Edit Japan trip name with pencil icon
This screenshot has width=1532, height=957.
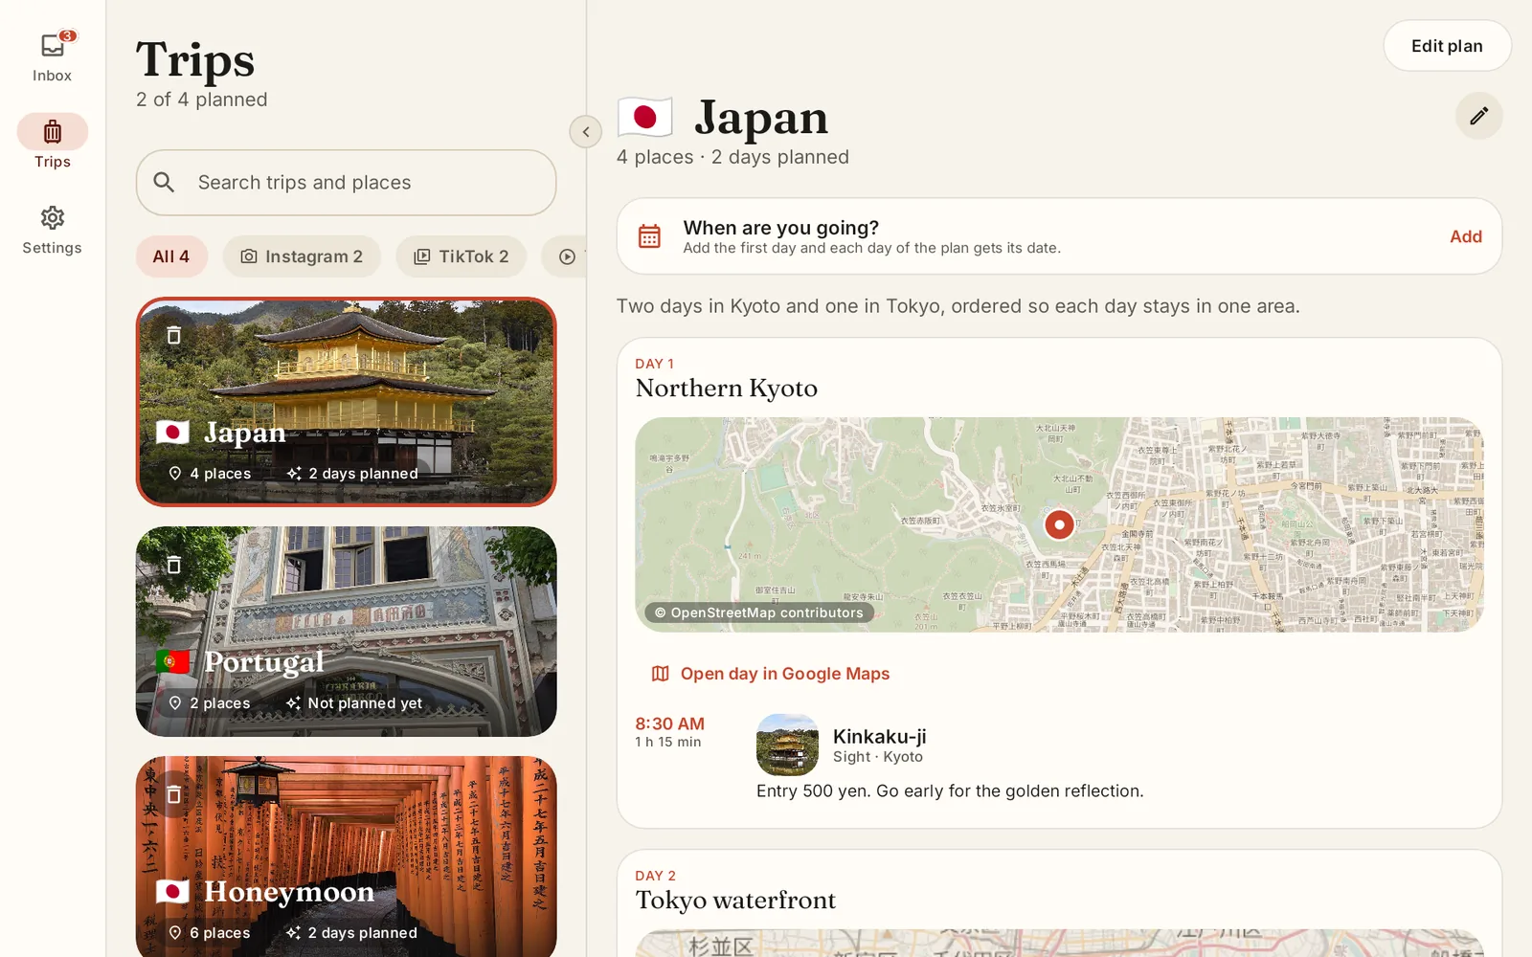pyautogui.click(x=1478, y=116)
